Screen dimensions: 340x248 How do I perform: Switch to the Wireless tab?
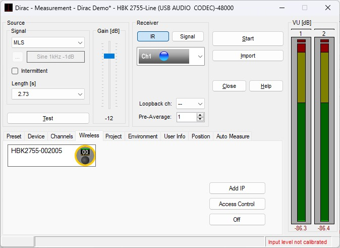89,135
